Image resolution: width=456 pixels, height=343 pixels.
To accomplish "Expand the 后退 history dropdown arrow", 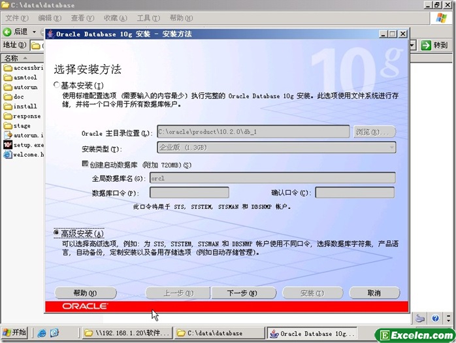I will 34,32.
